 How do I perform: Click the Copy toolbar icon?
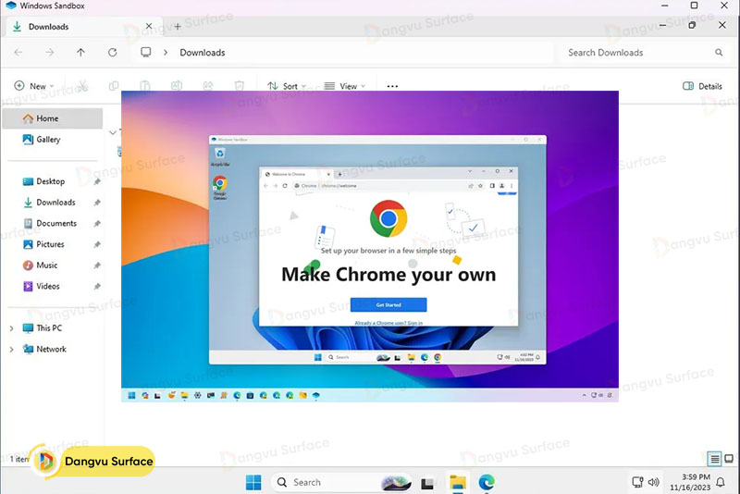pos(114,86)
